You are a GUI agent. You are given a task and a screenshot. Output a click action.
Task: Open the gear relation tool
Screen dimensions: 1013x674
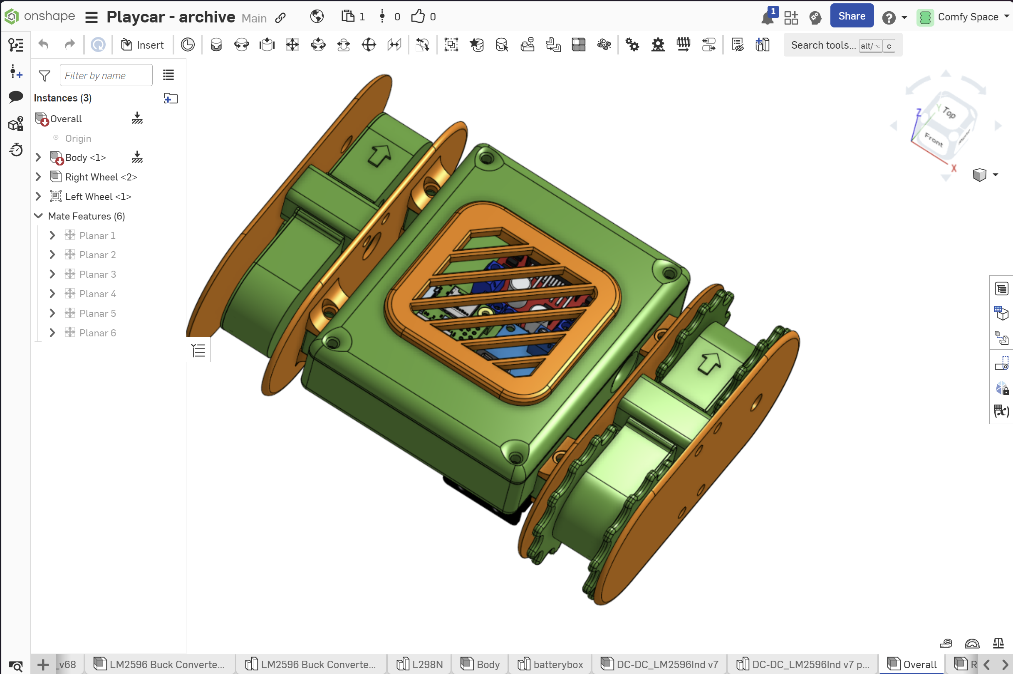point(632,45)
